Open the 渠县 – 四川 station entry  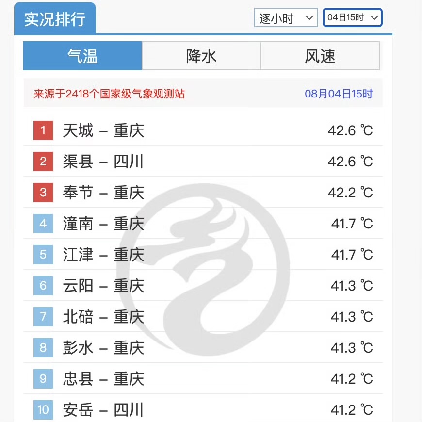[203, 162]
